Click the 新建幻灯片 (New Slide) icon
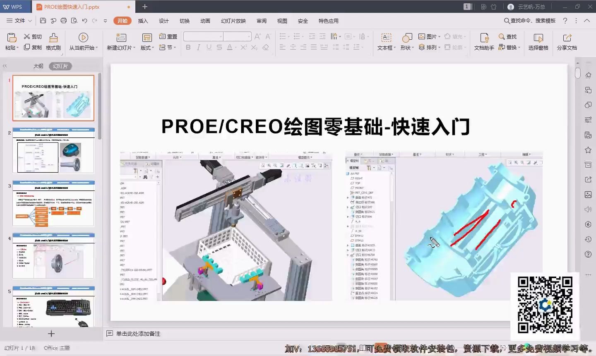596x356 pixels. [x=121, y=38]
